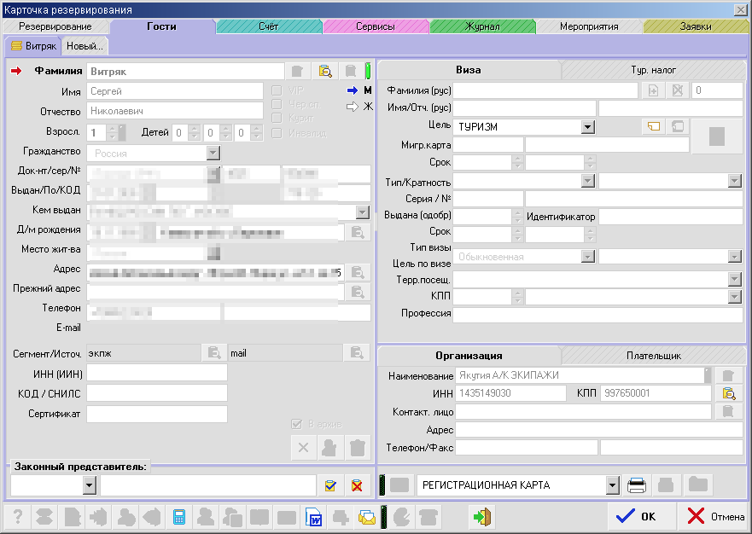Click the green door exit icon

[482, 517]
